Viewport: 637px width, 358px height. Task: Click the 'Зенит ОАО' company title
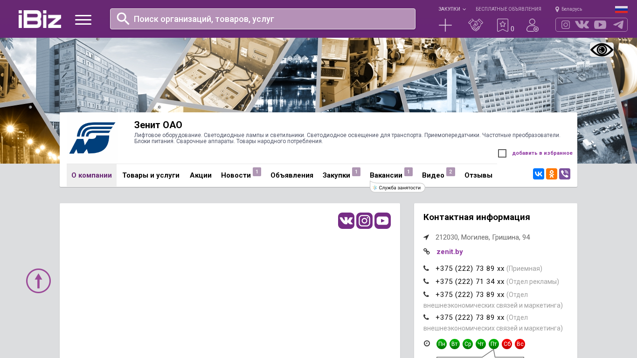[x=158, y=125]
